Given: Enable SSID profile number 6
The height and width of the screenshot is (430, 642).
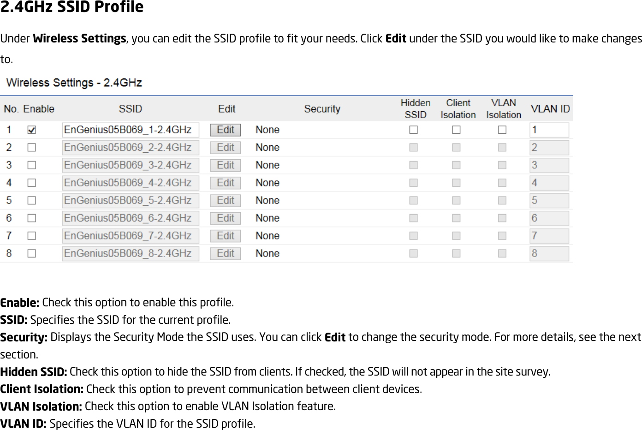Looking at the screenshot, I should pyautogui.click(x=31, y=218).
